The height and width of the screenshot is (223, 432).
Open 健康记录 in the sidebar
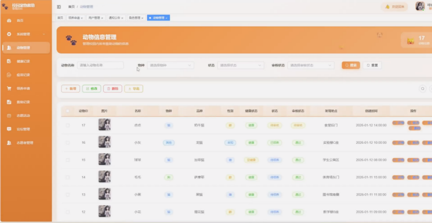point(26,61)
